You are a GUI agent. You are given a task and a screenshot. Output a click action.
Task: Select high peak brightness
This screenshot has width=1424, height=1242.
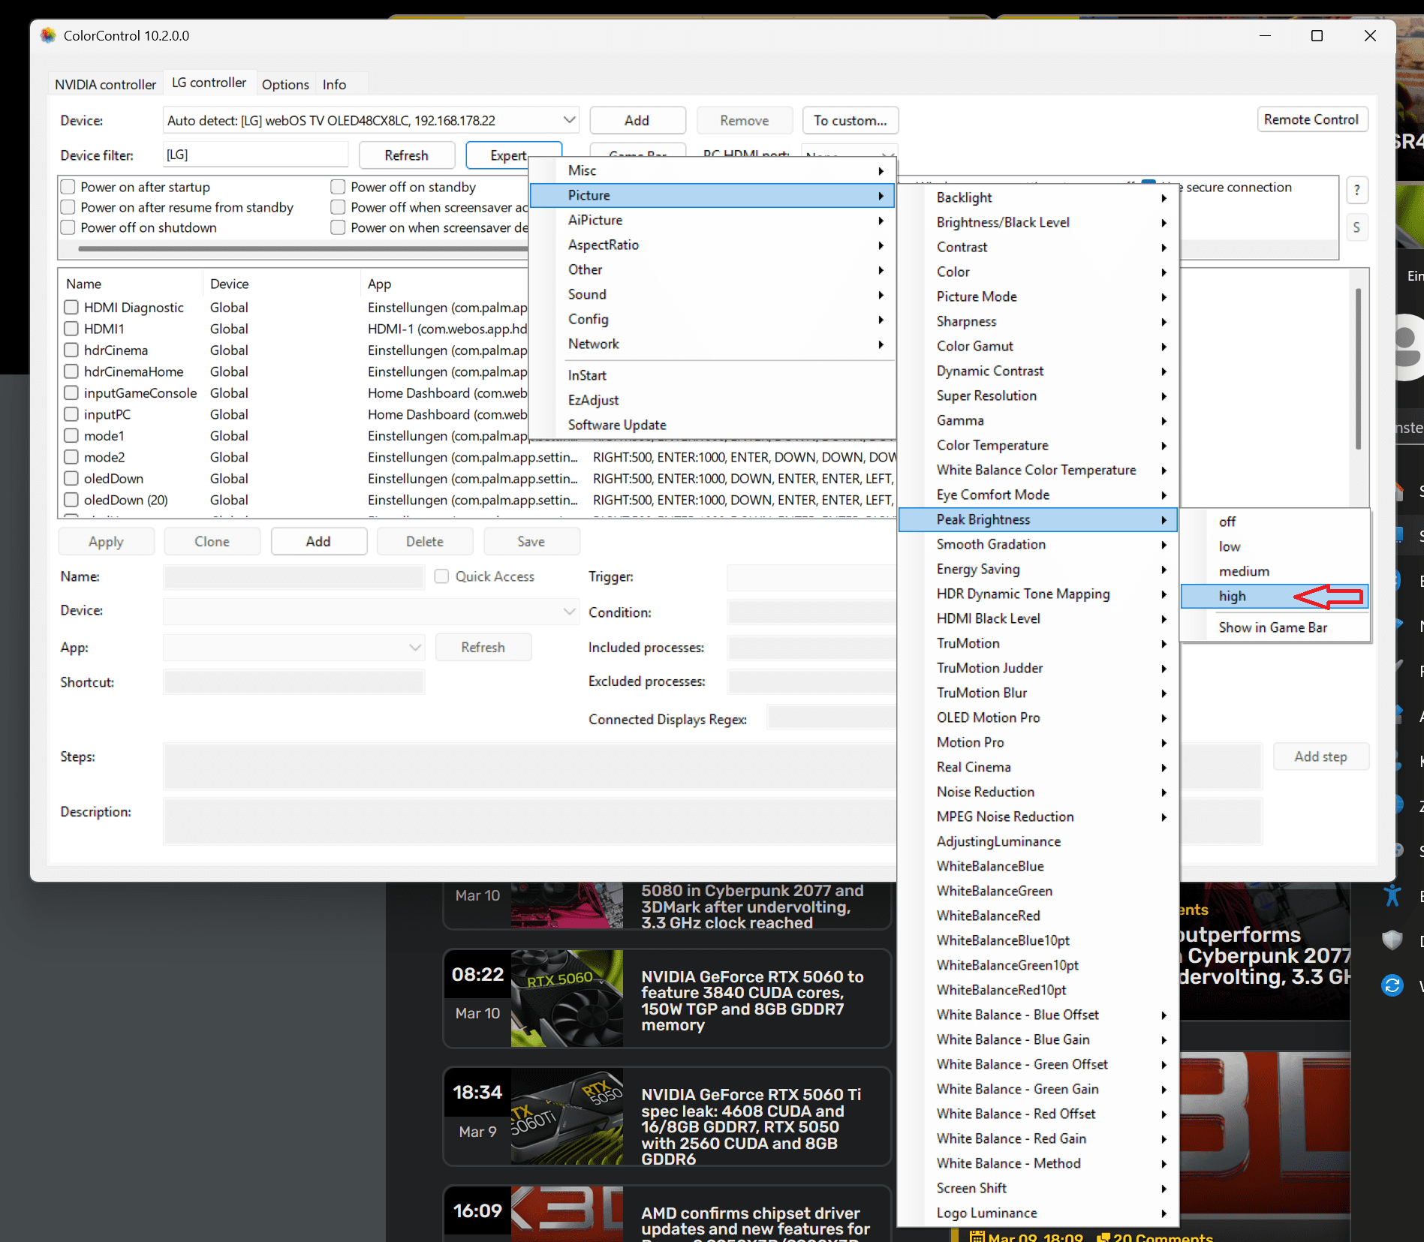coord(1275,596)
